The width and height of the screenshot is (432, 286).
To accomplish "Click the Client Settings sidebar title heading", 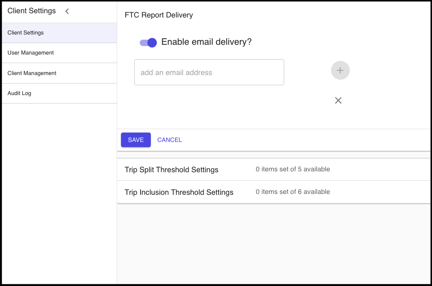I will tap(32, 11).
